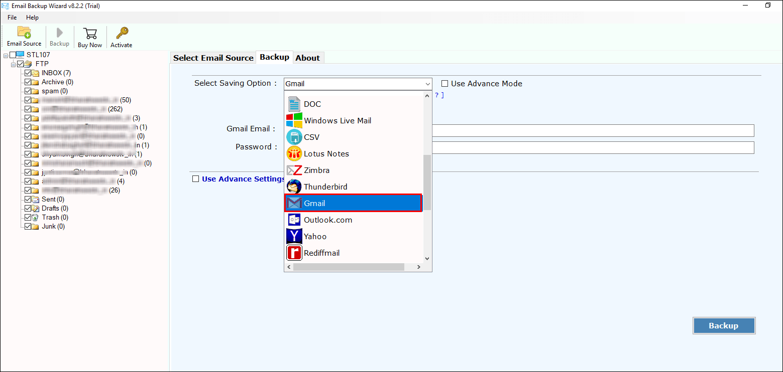
Task: Switch to the Select Email Source tab
Action: click(213, 58)
